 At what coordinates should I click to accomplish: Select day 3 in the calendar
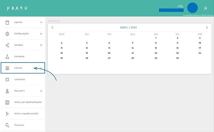pos(200,38)
